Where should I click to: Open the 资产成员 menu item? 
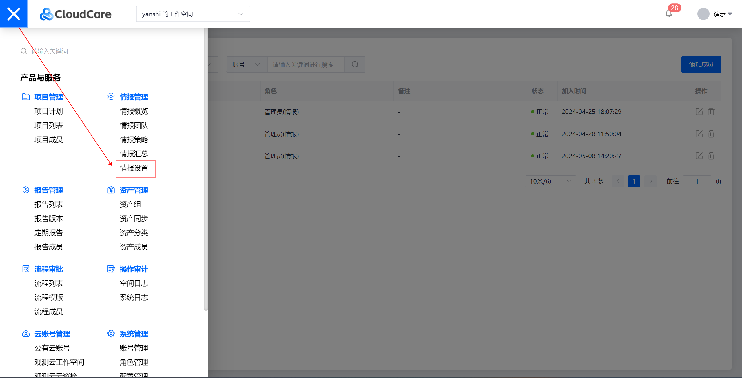pyautogui.click(x=134, y=247)
